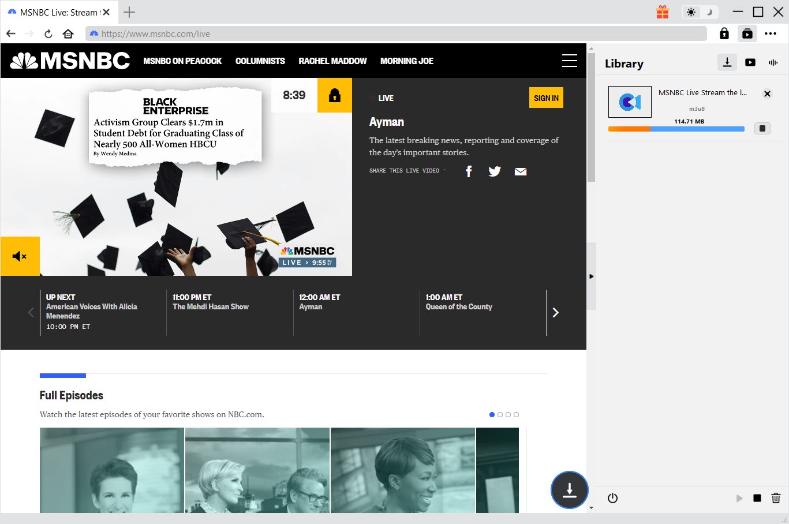Share the live video on Facebook

pos(469,171)
